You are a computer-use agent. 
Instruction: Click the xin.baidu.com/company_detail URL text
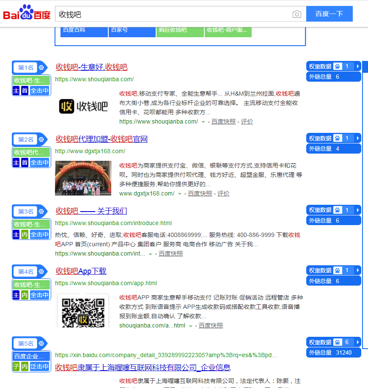pyautogui.click(x=166, y=355)
